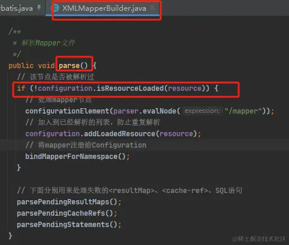The image size is (289, 245).
Task: Click the expression parameter hint
Action: click(202, 111)
